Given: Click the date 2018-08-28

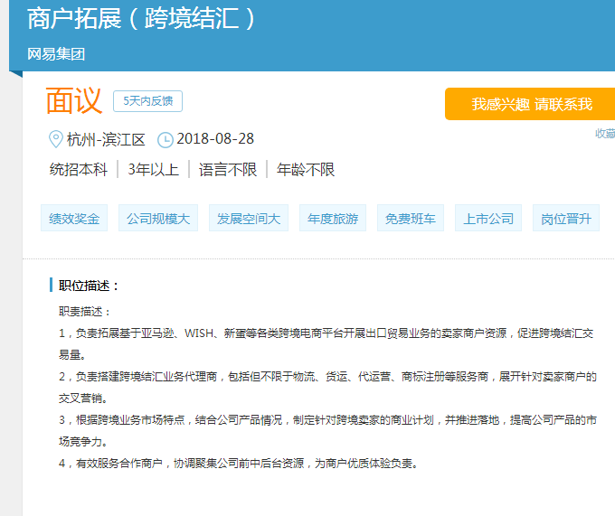Looking at the screenshot, I should pos(215,138).
